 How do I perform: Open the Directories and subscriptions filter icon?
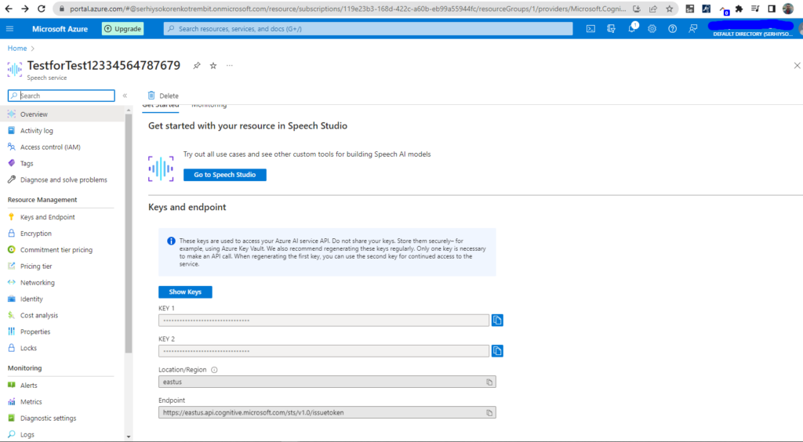[x=611, y=29]
